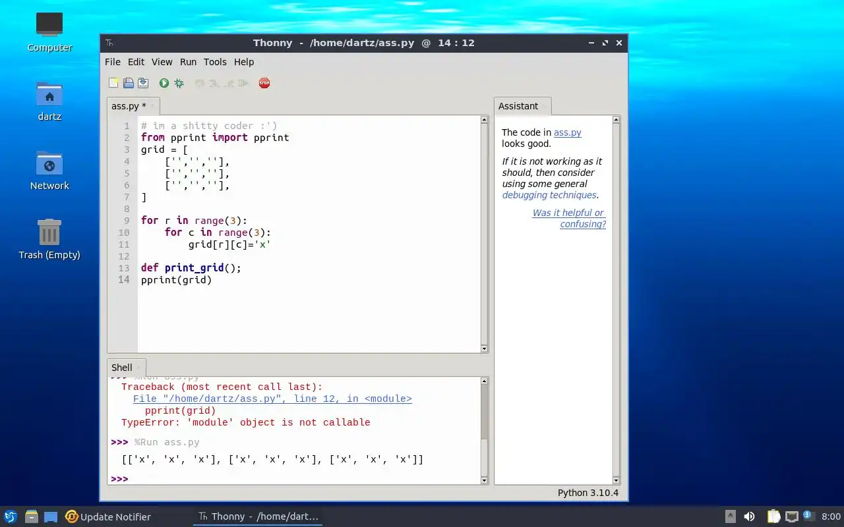Image resolution: width=844 pixels, height=527 pixels.
Task: Open the Lubuntu start menu icon
Action: click(x=10, y=516)
